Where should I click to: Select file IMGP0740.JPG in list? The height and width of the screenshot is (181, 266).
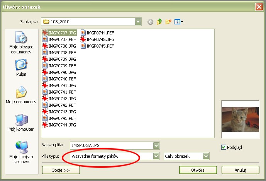[62, 72]
